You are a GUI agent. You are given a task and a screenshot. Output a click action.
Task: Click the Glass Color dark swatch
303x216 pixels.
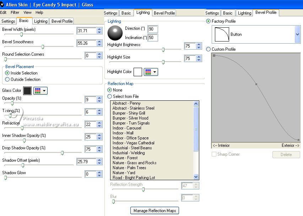(x=27, y=91)
